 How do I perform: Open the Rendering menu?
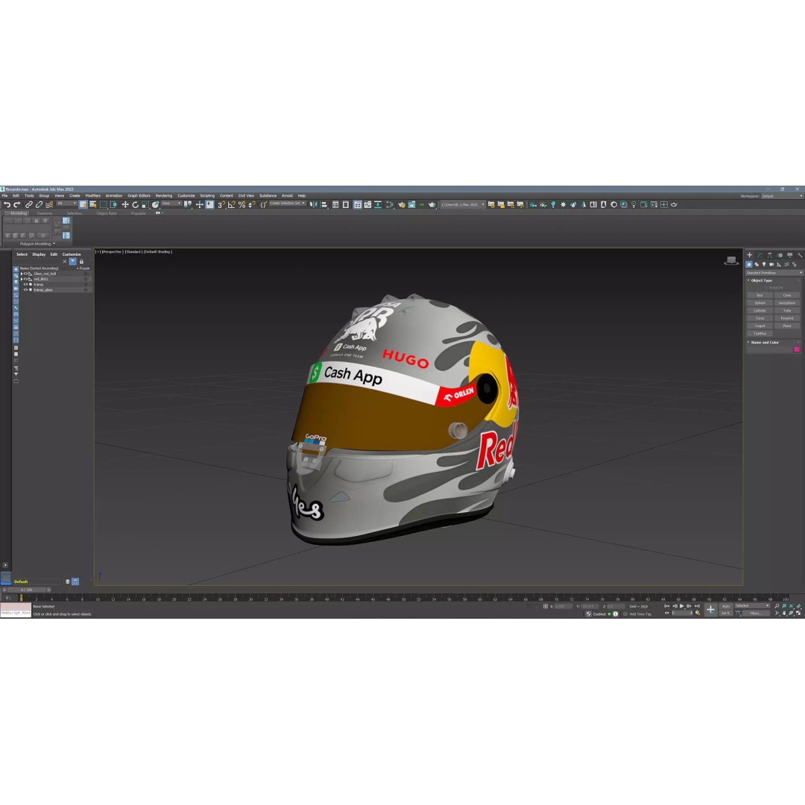[x=164, y=195]
